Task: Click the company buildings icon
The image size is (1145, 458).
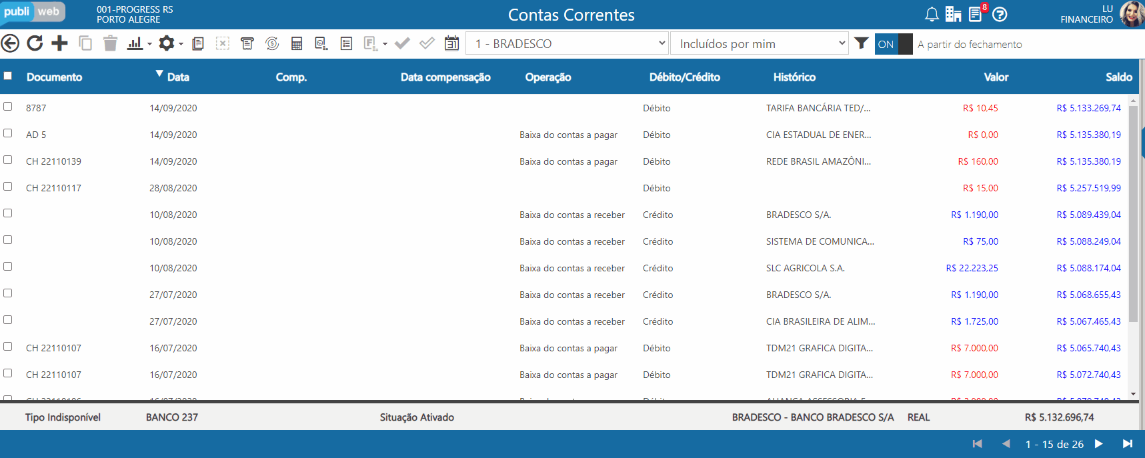Action: point(954,14)
